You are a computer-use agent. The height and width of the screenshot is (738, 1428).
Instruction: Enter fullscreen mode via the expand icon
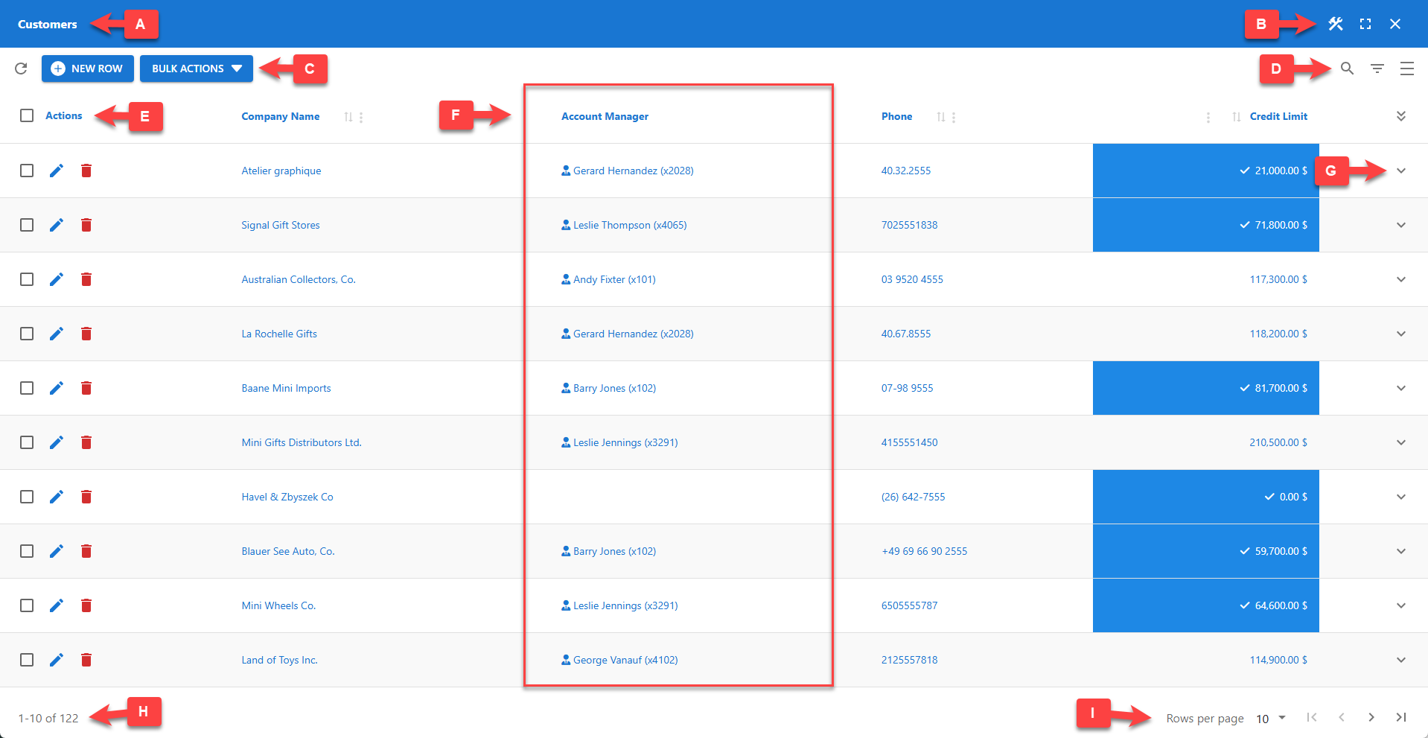tap(1365, 23)
